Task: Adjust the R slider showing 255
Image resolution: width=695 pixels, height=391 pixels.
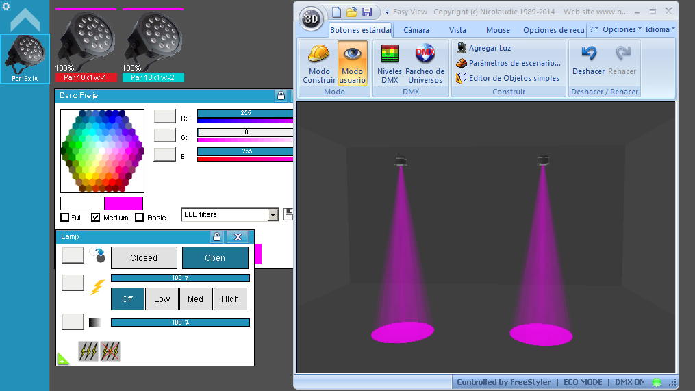Action: (x=245, y=113)
